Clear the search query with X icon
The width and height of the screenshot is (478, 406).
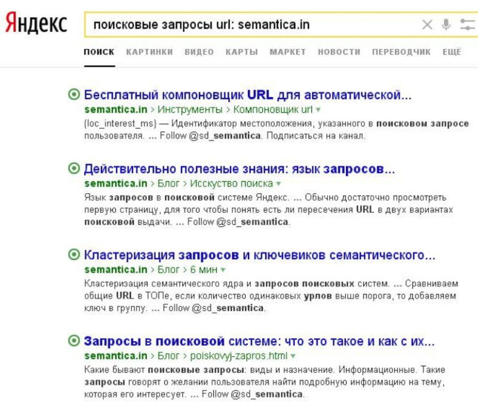(x=427, y=24)
